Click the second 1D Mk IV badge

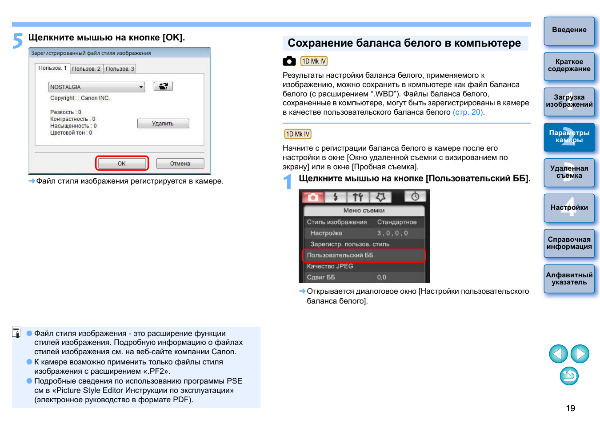298,134
